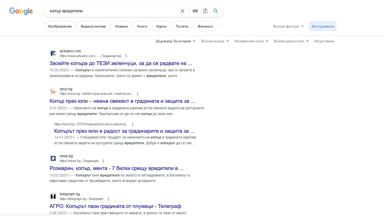Expand the Независимо кога time filter

[251, 41]
